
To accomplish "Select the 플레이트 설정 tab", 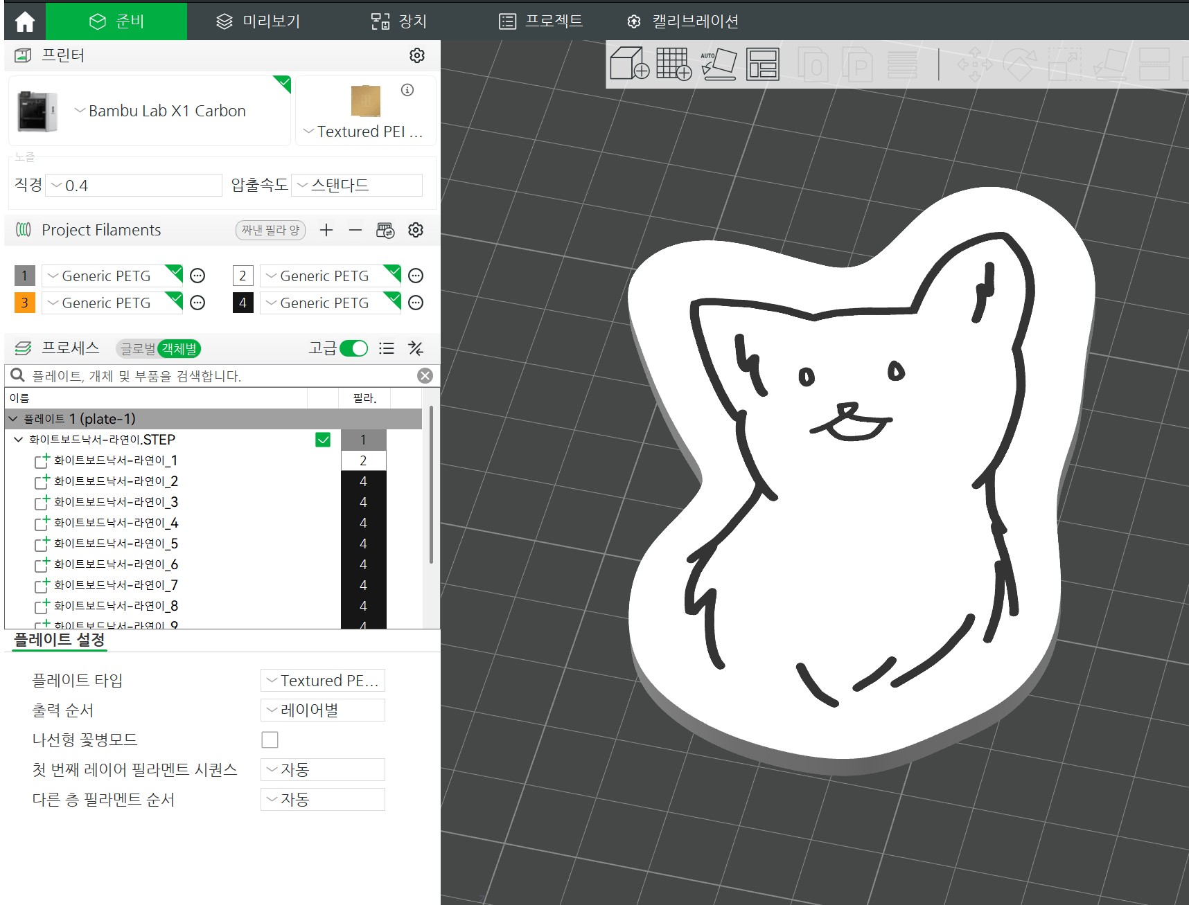I will click(60, 640).
